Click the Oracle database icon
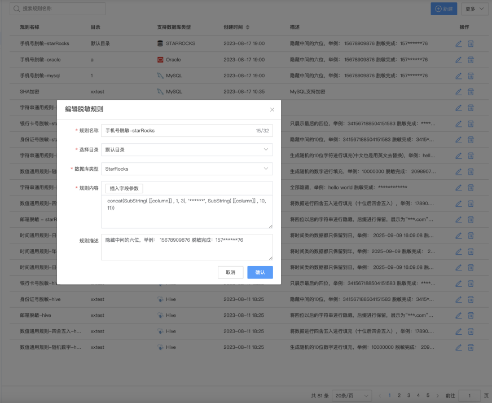The height and width of the screenshot is (403, 492). click(160, 60)
